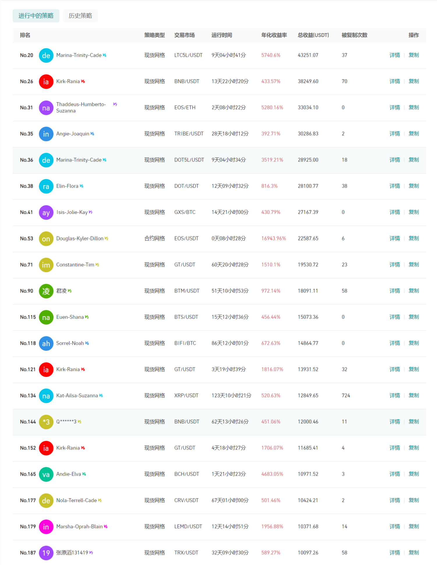
Task: Click the username 张原滔131419
Action: pyautogui.click(x=72, y=552)
